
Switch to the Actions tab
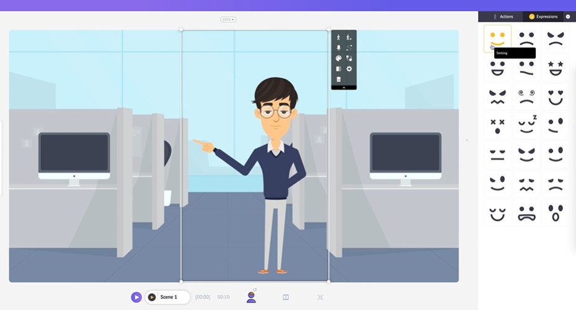503,17
